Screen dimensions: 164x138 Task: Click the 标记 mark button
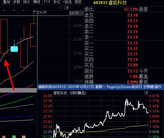57,2
